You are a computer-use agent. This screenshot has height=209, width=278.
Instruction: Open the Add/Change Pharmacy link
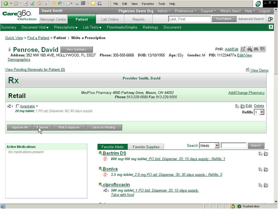(246, 93)
